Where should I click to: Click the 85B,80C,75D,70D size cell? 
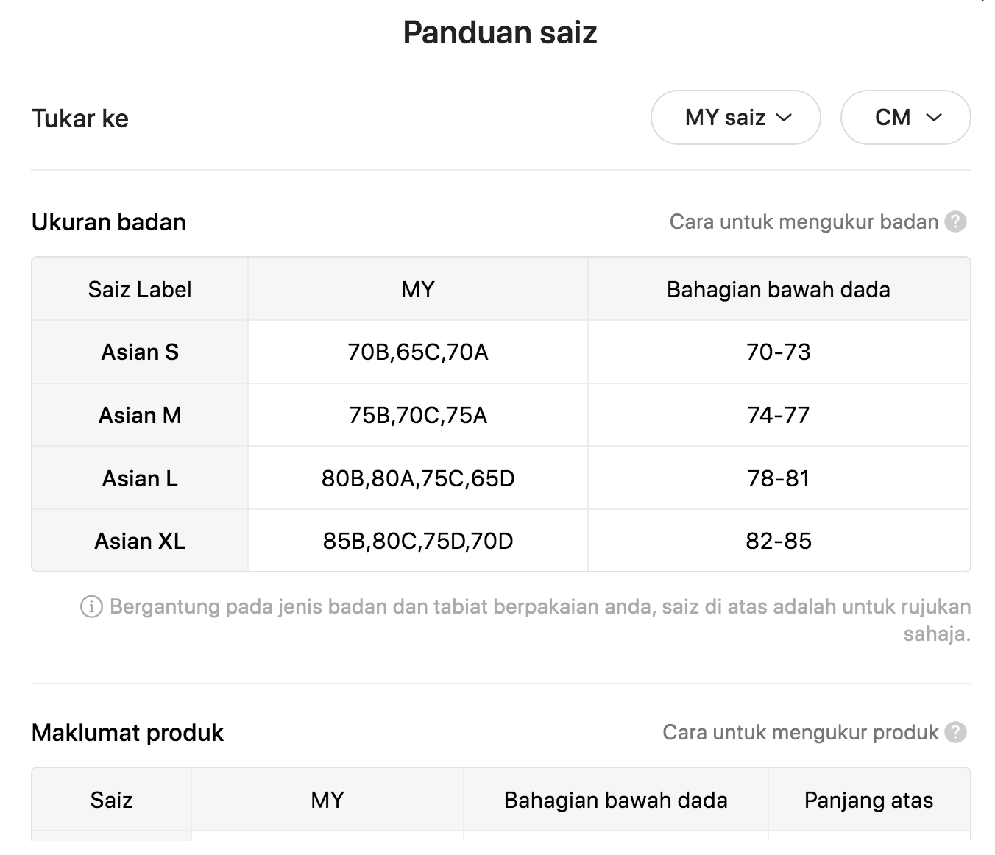coord(418,541)
